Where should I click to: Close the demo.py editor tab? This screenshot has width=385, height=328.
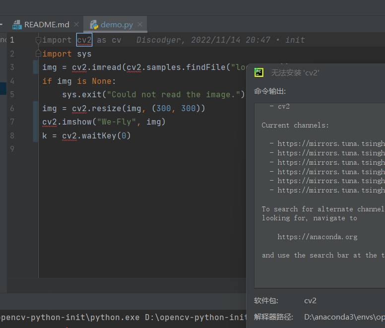tap(140, 24)
